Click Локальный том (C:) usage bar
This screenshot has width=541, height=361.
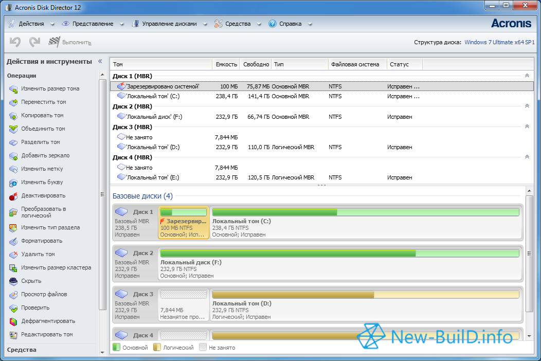click(366, 212)
